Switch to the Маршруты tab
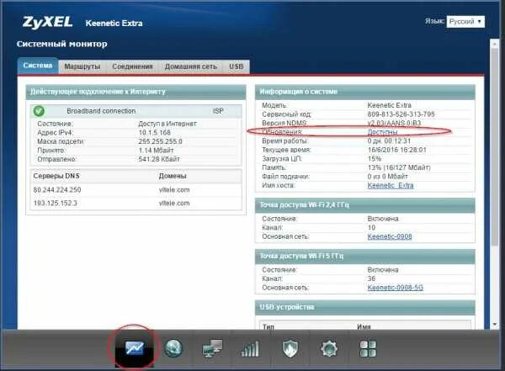This screenshot has width=505, height=371. coord(82,66)
